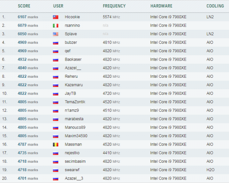This screenshot has height=183, width=229.
Task: Open Hicookie's user profile link
Action: click(73, 17)
